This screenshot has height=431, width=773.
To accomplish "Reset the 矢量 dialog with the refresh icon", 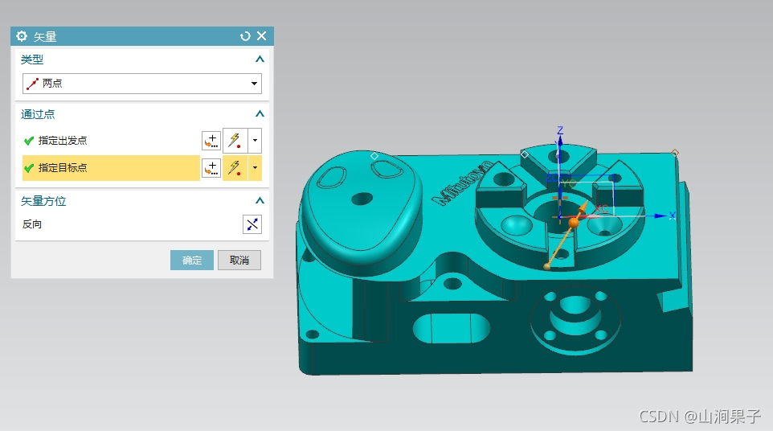I will pyautogui.click(x=245, y=36).
